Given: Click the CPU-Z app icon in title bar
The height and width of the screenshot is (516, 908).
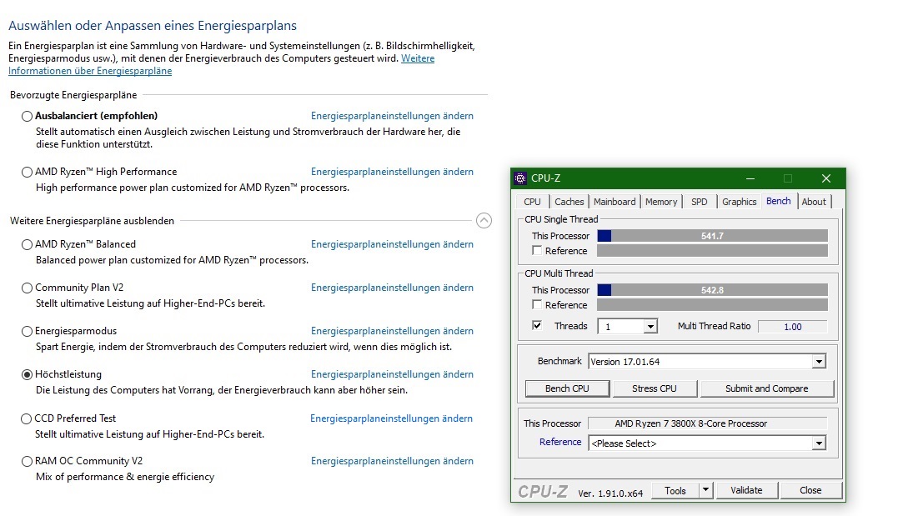Looking at the screenshot, I should (x=520, y=178).
